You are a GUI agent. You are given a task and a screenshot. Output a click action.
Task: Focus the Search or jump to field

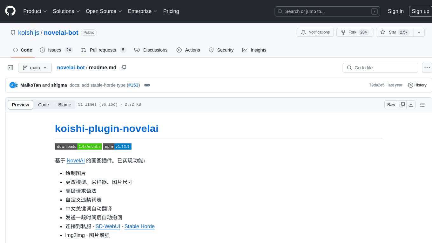click(x=328, y=11)
